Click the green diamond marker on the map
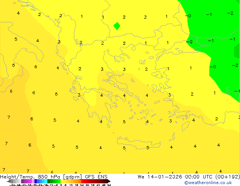This screenshot has height=186, width=240. [117, 26]
